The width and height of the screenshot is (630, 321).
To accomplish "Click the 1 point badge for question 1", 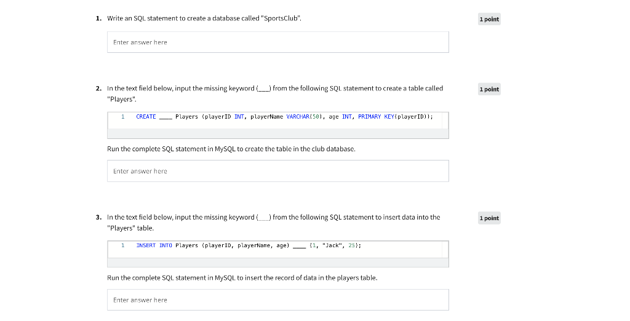I will [x=489, y=19].
